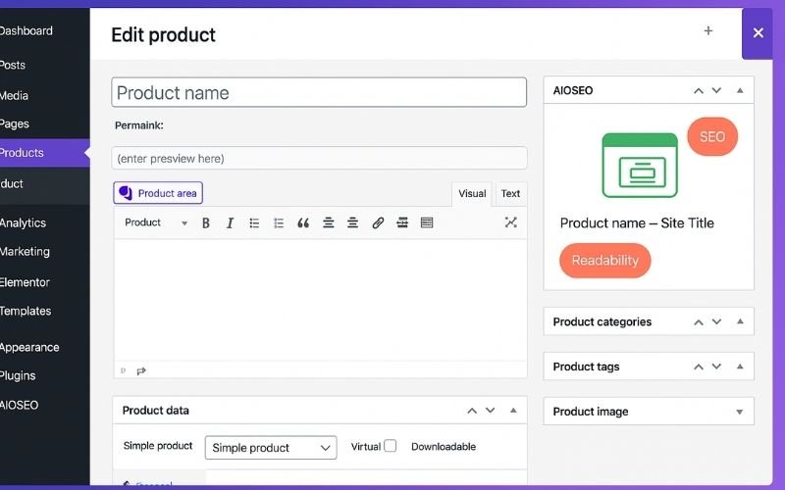Move AIOSEO panel up
The image size is (785, 490).
(698, 90)
